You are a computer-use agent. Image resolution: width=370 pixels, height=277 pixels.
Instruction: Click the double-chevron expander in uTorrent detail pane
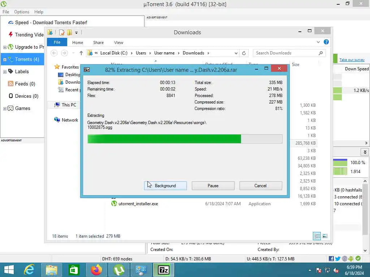pyautogui.click(x=365, y=152)
